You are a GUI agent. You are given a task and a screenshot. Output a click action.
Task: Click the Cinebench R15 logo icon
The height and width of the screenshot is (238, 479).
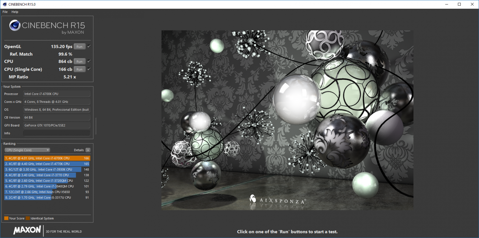coord(15,25)
